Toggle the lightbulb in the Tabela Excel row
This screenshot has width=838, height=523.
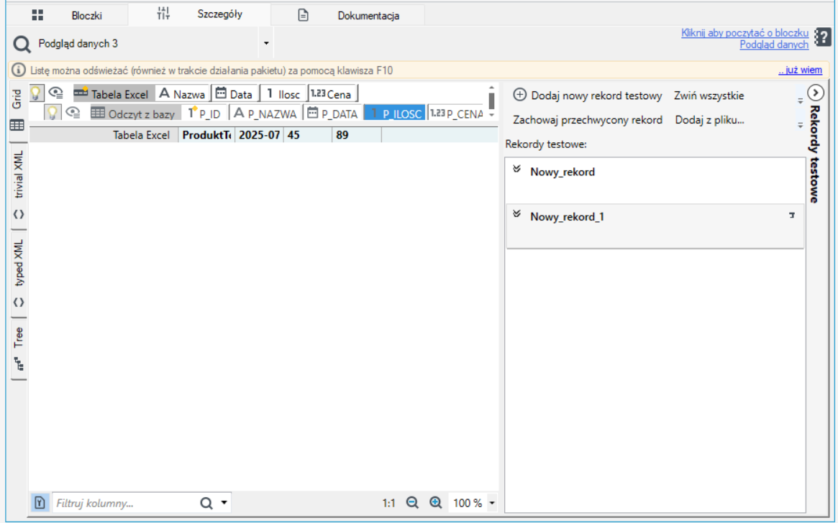[x=35, y=93]
